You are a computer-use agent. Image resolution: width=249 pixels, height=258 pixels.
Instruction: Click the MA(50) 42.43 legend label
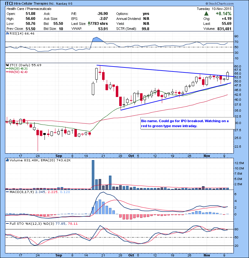coord(18,72)
